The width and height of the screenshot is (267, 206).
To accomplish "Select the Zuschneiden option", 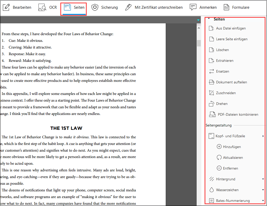I will (x=226, y=93).
